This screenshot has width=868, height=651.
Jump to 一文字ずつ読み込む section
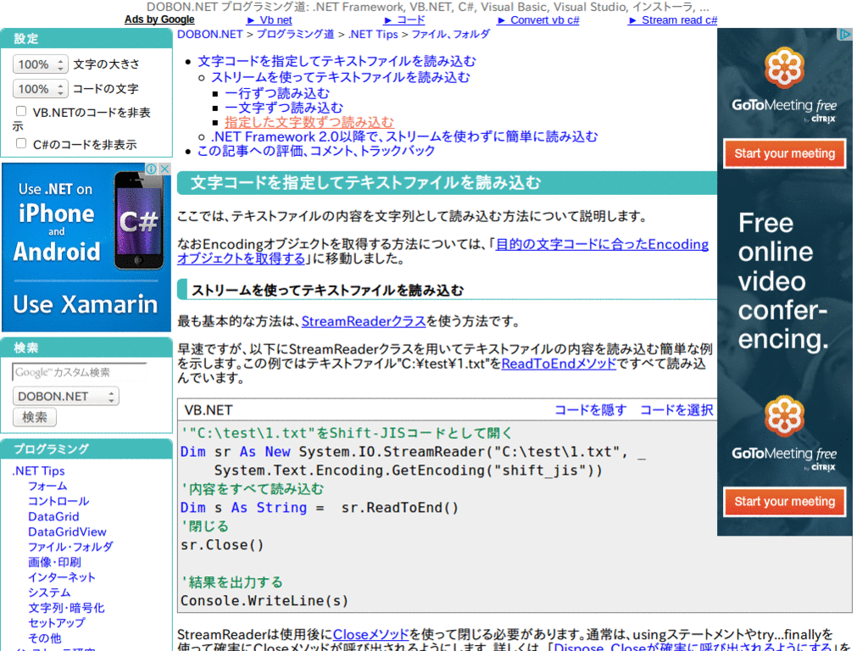pyautogui.click(x=283, y=108)
